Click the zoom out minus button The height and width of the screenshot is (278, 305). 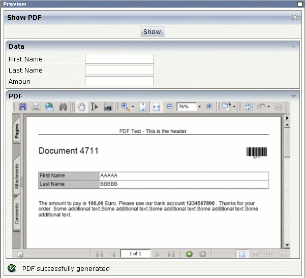(170, 107)
